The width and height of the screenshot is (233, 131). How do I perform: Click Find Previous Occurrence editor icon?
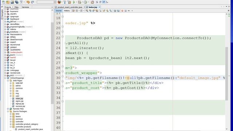(x=90, y=11)
